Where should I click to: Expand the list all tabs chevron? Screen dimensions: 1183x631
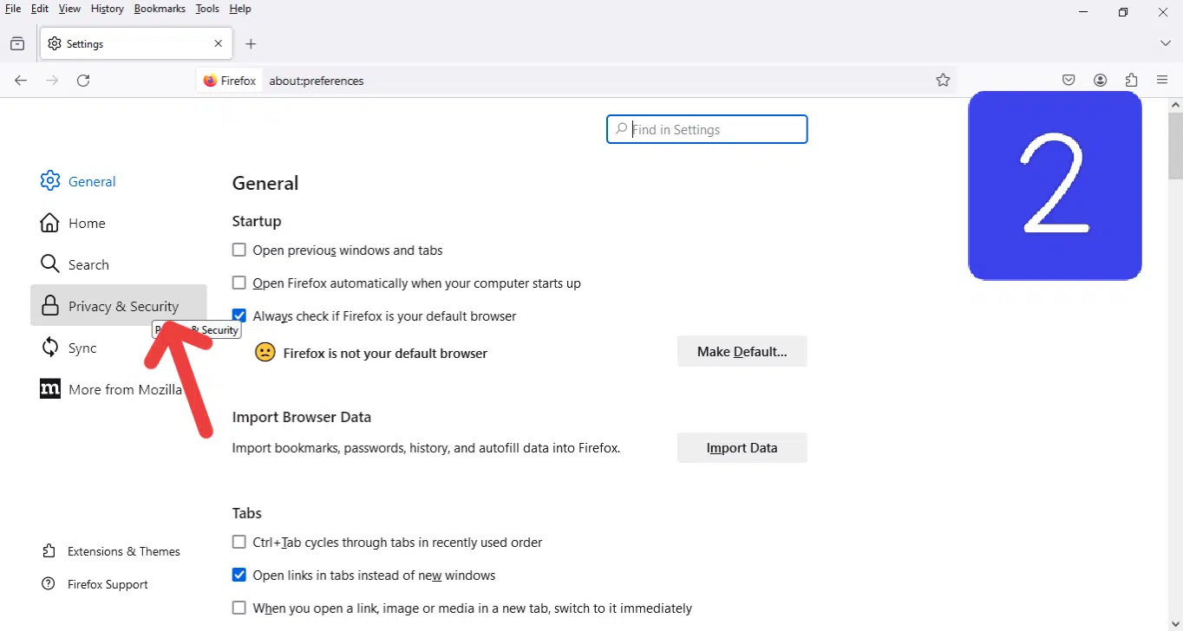point(1165,43)
